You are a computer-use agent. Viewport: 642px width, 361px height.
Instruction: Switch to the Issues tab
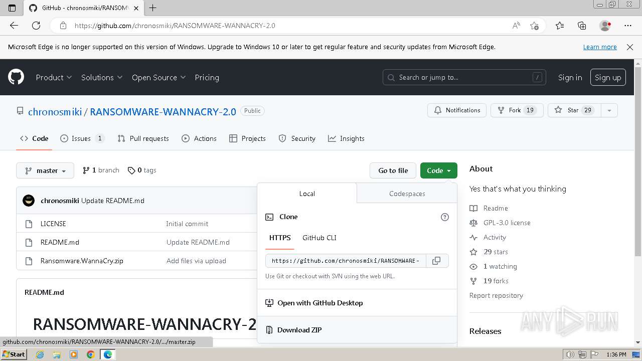82,138
